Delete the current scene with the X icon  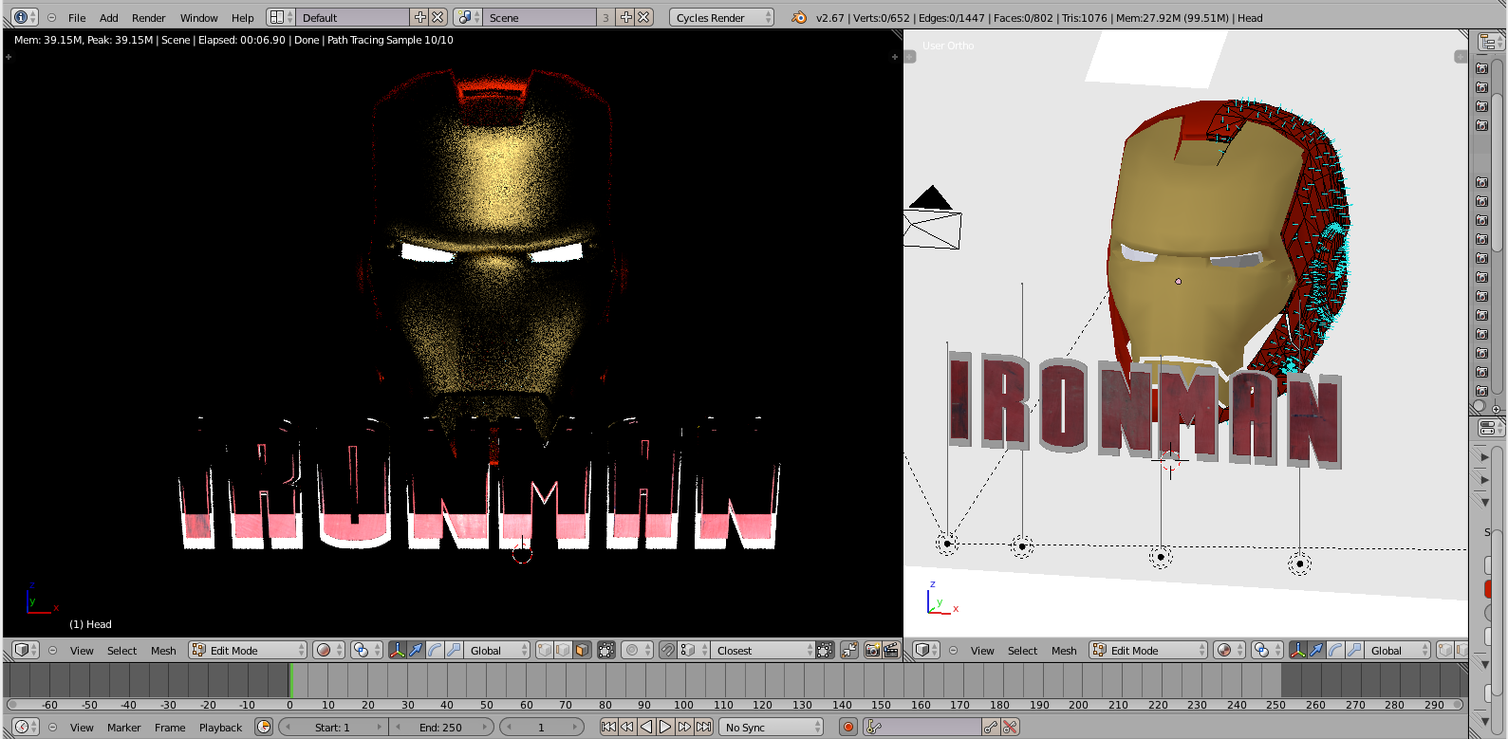(x=643, y=18)
